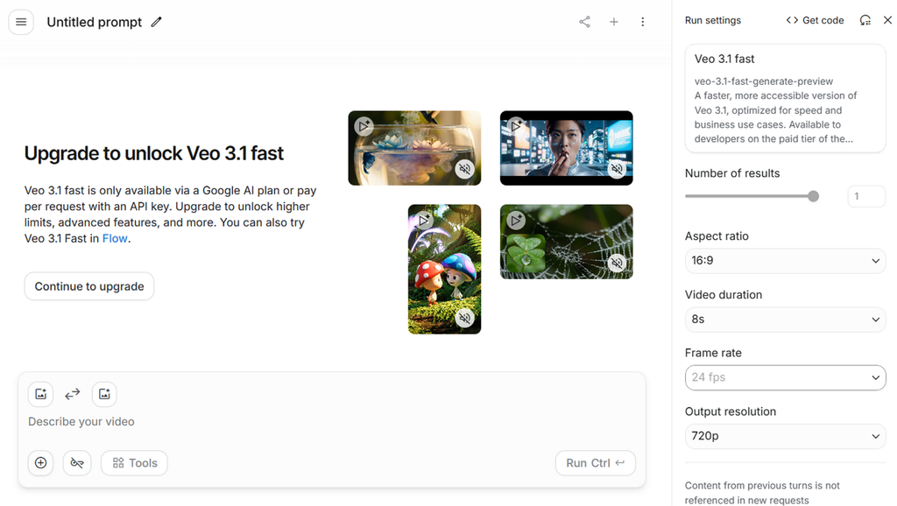The height and width of the screenshot is (506, 897).
Task: Edit the Untitled prompt title pencil icon
Action: (156, 22)
